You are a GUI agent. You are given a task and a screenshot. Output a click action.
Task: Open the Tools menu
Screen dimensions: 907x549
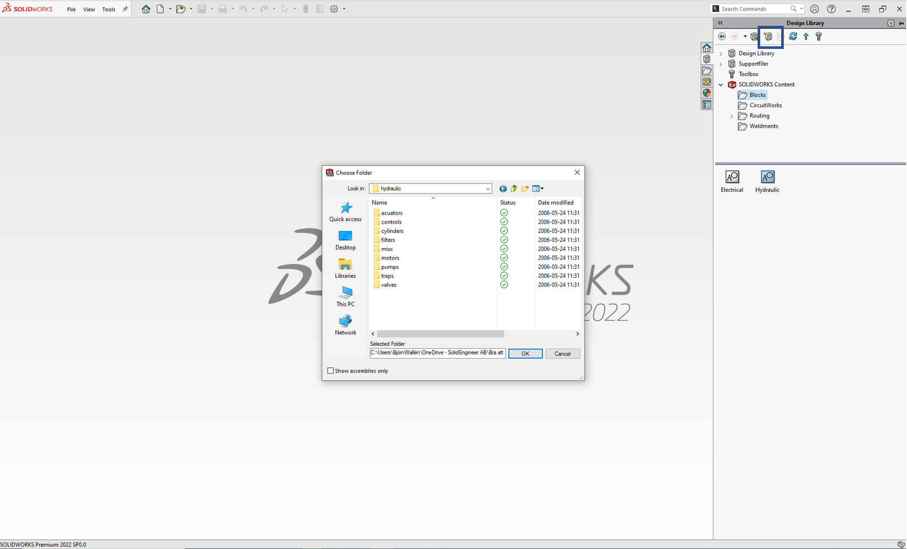coord(108,9)
